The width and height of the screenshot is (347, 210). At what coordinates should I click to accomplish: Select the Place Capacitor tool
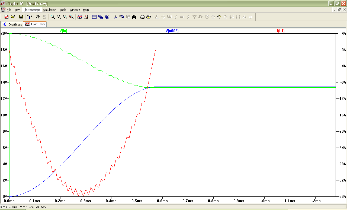182,17
